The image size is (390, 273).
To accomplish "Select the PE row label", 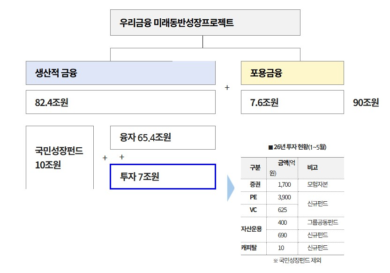I will pos(253,197).
